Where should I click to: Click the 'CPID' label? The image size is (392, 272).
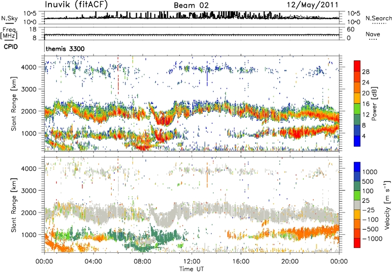11,47
